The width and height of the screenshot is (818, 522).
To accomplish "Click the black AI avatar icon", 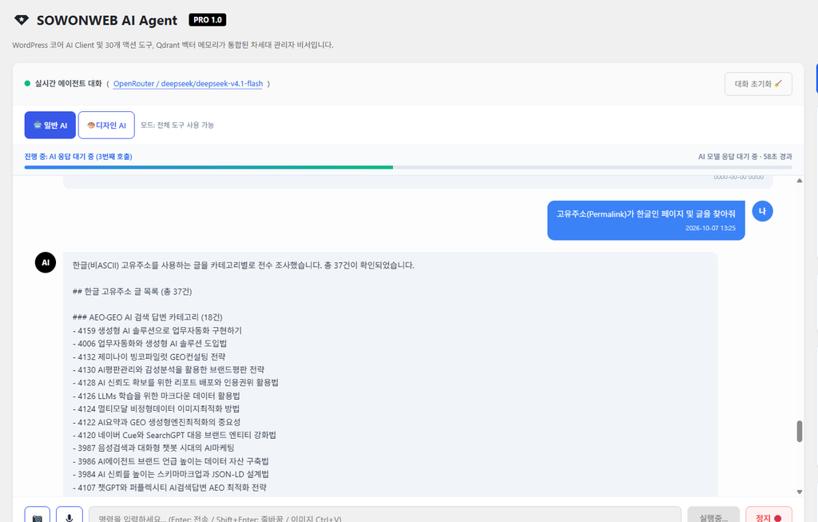I will (x=46, y=262).
